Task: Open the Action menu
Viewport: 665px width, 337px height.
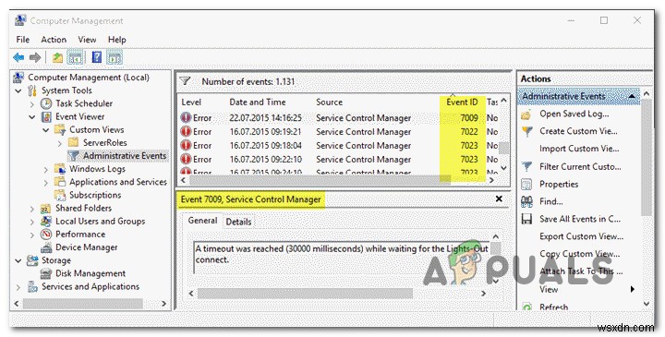Action: pyautogui.click(x=54, y=40)
